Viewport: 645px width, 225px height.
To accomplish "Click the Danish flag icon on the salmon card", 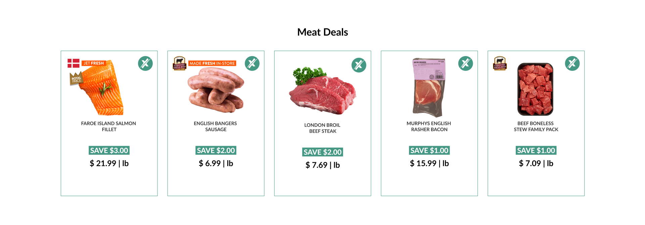I will 74,63.
